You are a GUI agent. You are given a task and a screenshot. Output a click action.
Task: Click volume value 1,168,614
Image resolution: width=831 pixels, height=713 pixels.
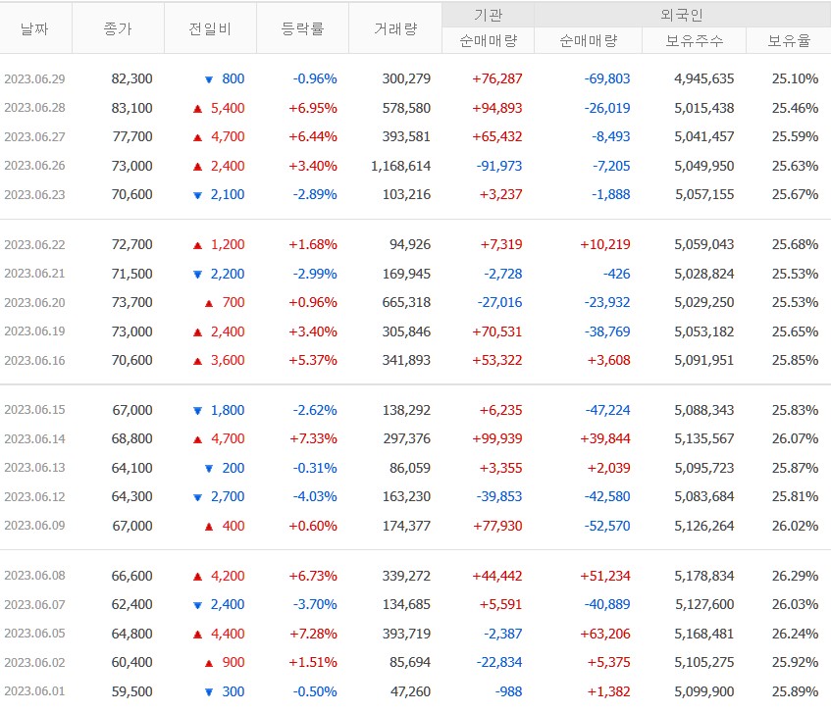400,166
